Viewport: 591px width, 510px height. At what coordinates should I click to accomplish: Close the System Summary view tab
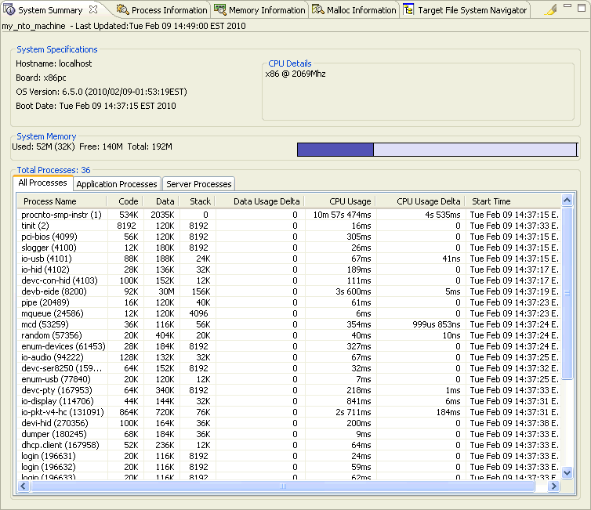click(x=93, y=10)
